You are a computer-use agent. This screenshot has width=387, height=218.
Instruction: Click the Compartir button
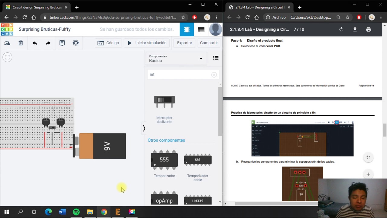pyautogui.click(x=209, y=43)
